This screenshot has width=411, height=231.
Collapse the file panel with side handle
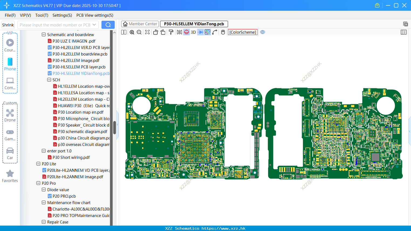[x=117, y=125]
